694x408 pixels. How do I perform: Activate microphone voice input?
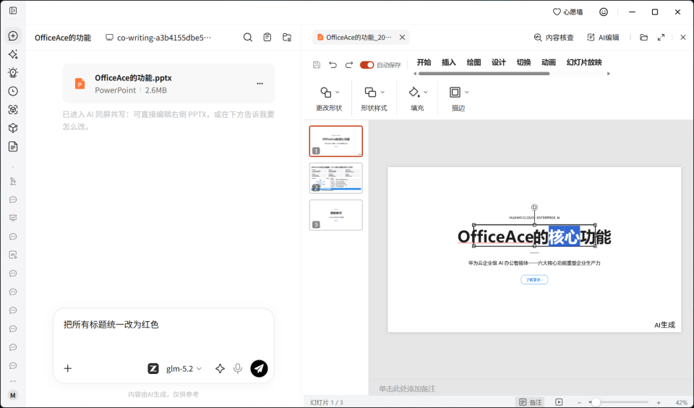point(238,368)
